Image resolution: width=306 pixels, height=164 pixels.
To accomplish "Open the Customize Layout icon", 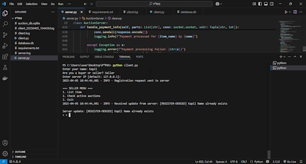I will tap(254, 4).
